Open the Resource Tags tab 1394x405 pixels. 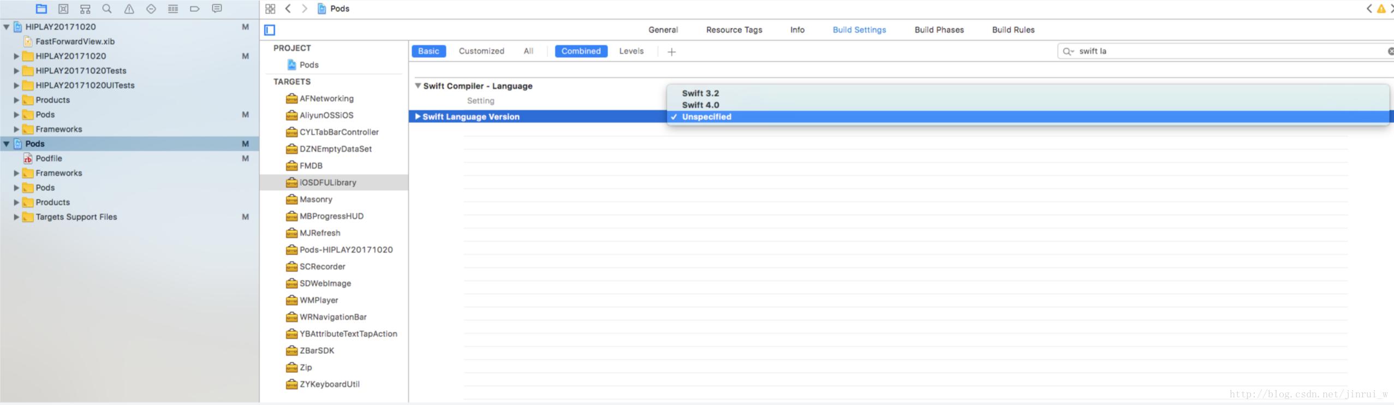coord(734,30)
